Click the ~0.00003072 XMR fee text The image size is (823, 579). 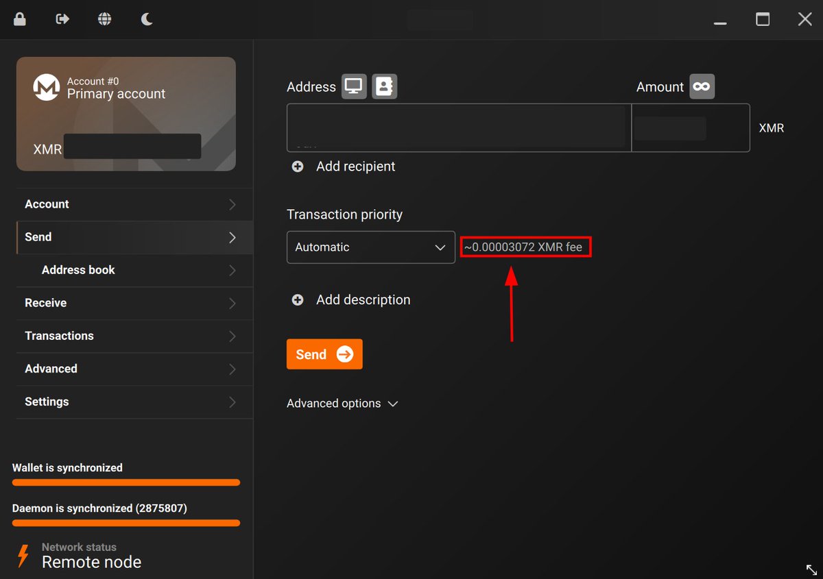pyautogui.click(x=523, y=247)
